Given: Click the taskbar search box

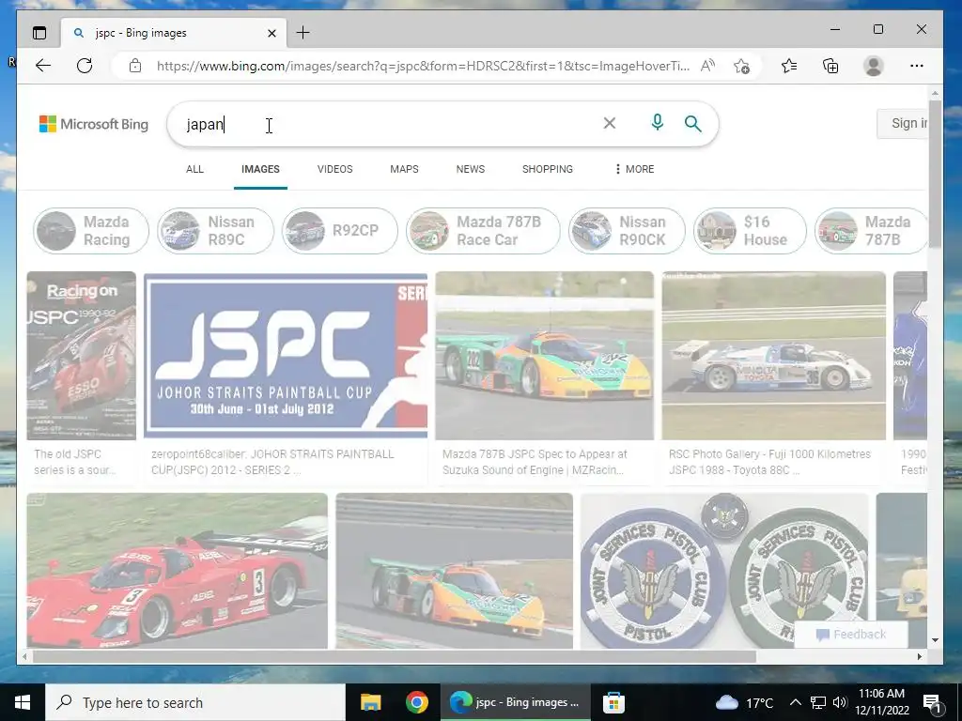Looking at the screenshot, I should click(x=195, y=702).
